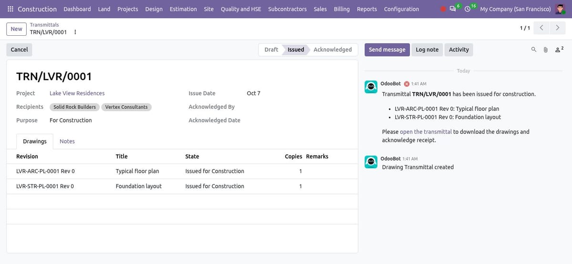The image size is (572, 264).
Task: Click OdooBot avatar on created message
Action: coord(371,162)
